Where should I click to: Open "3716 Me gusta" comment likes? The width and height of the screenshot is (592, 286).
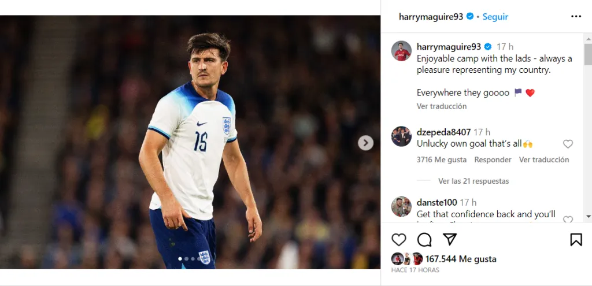(x=441, y=159)
